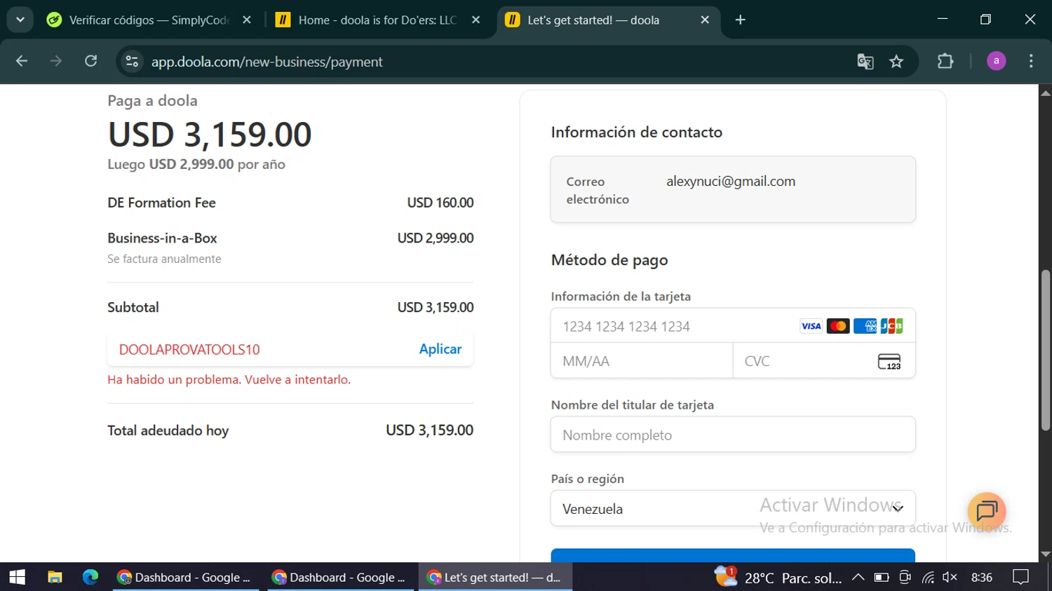The height and width of the screenshot is (591, 1052).
Task: Click the American Express logo
Action: tap(865, 326)
